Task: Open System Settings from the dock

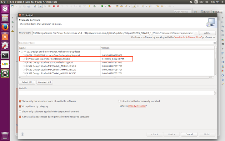Action: pyautogui.click(x=5, y=46)
